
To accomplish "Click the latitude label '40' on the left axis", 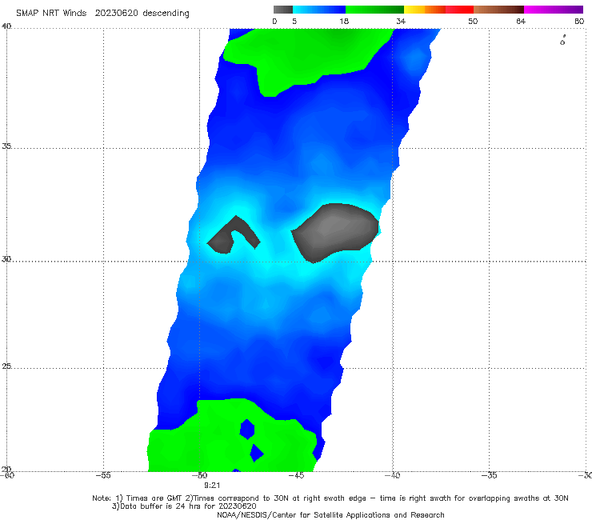I will point(6,26).
